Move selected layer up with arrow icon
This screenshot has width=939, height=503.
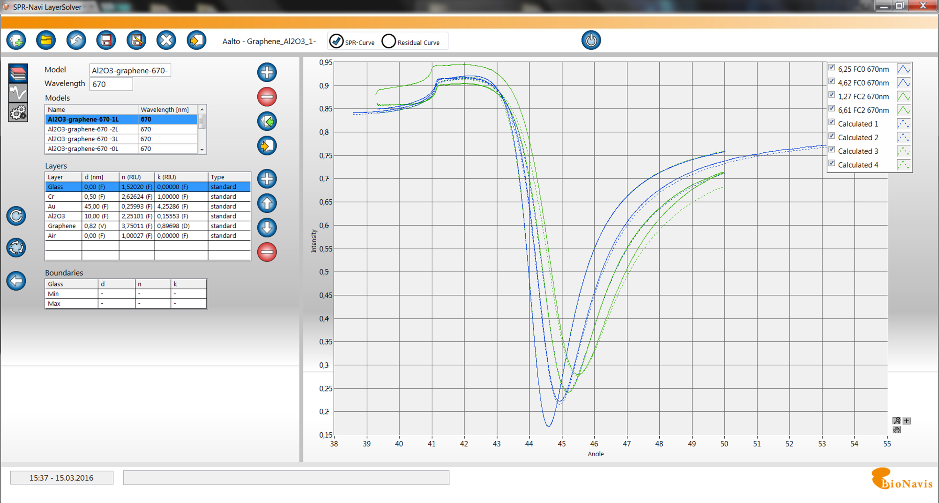(267, 203)
